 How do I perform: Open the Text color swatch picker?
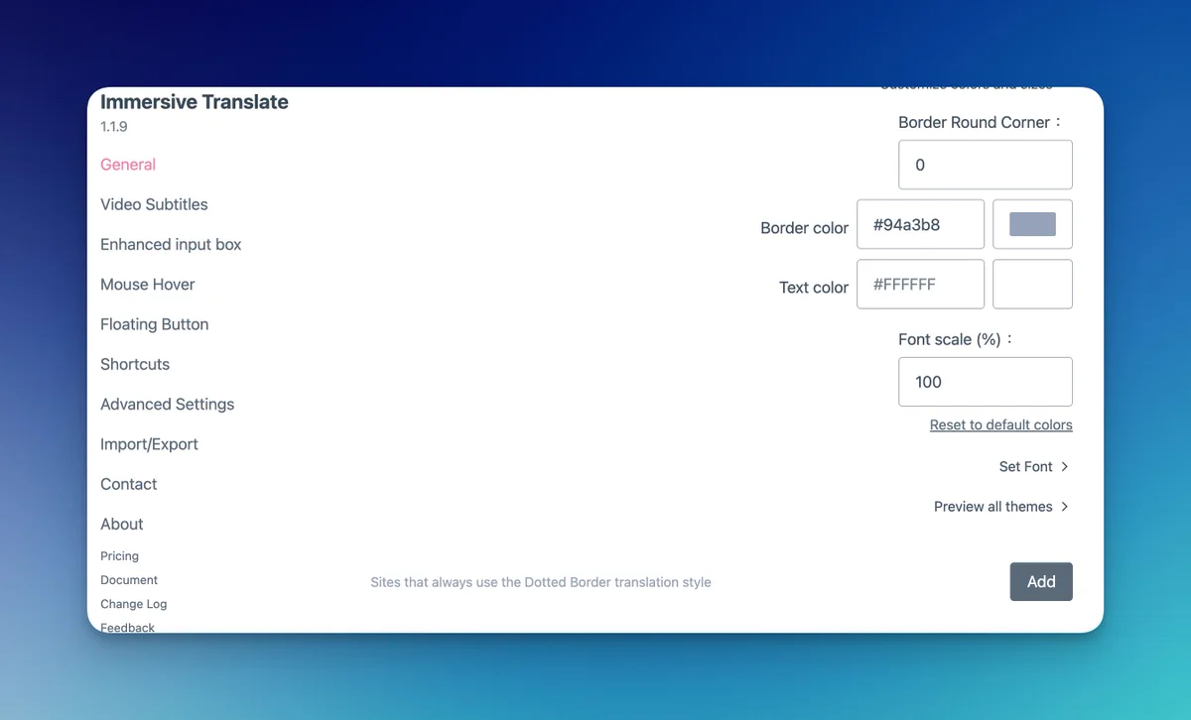(1032, 284)
